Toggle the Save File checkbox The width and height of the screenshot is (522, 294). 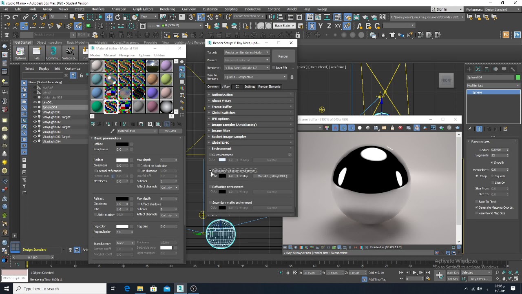click(273, 68)
